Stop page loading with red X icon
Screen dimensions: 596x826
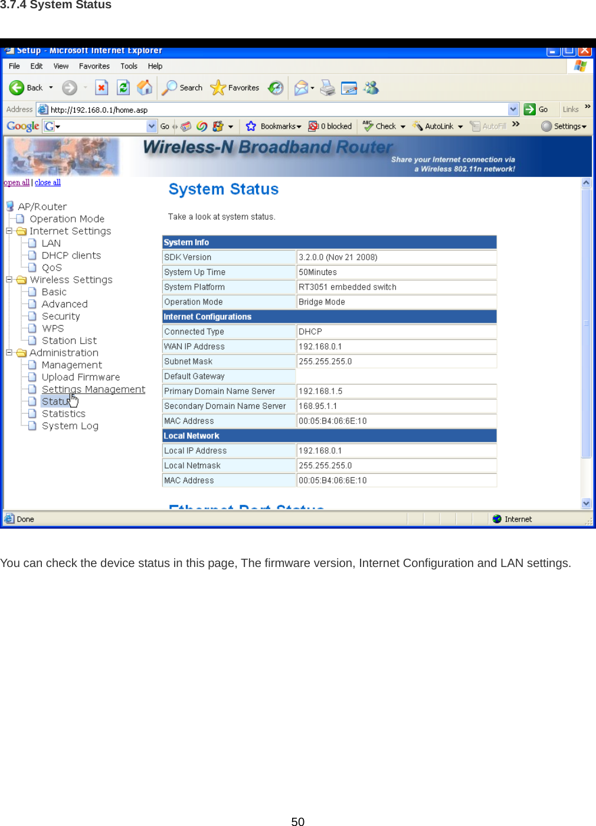(x=101, y=87)
